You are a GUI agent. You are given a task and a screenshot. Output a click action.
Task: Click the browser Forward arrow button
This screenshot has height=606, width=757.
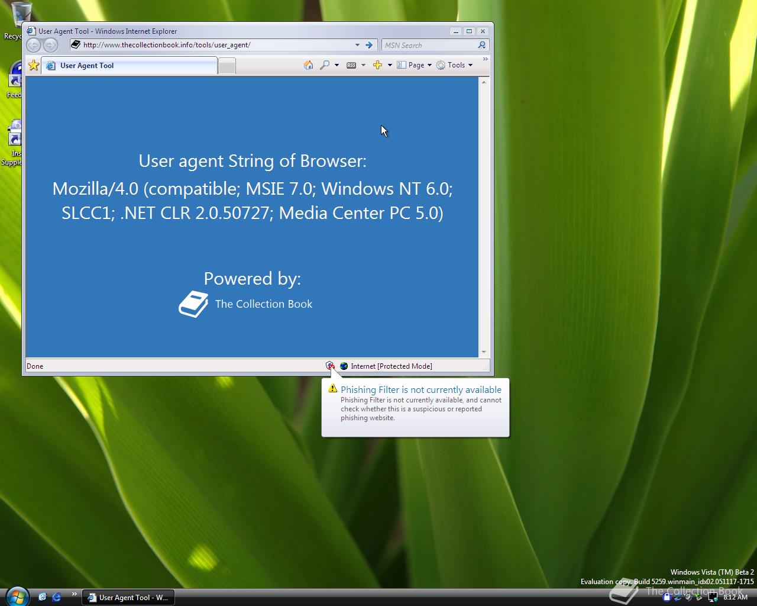51,45
